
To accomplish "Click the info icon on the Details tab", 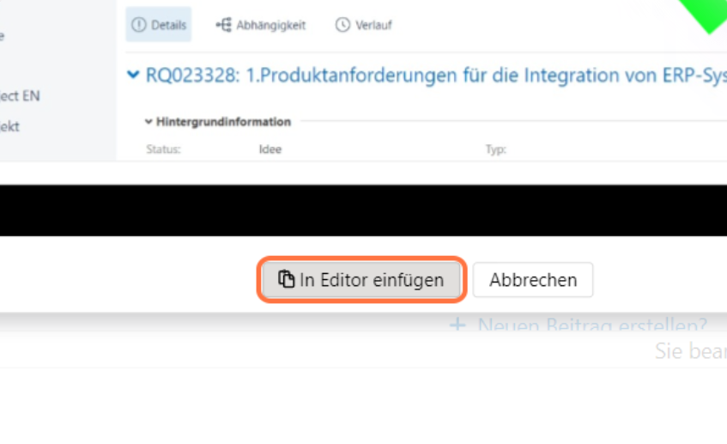I will tap(139, 25).
